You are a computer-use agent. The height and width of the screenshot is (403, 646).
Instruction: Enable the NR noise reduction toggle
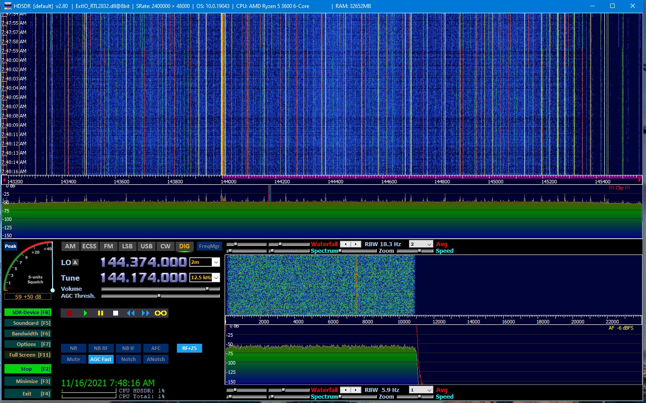[x=73, y=348]
